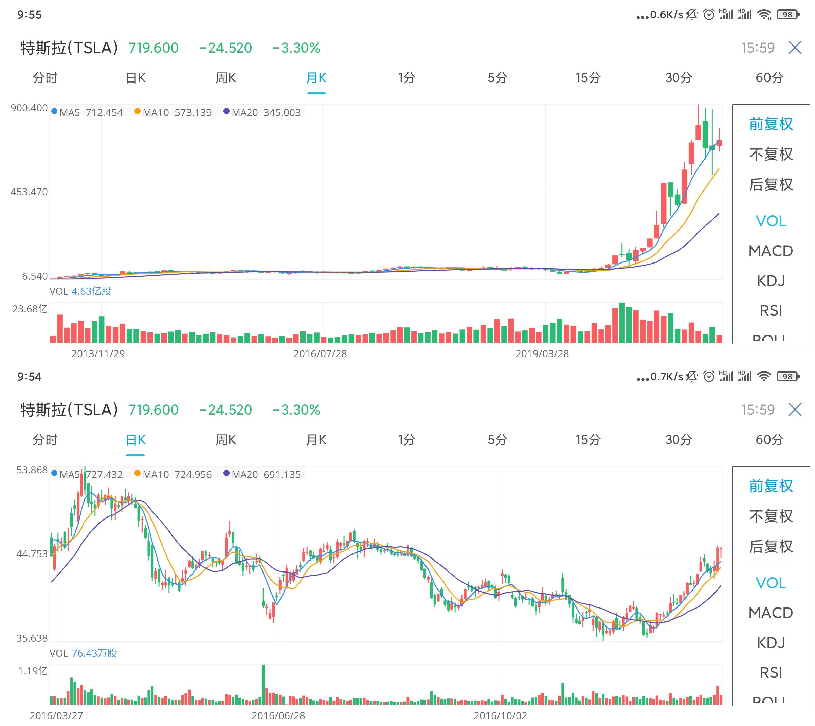The width and height of the screenshot is (815, 726).
Task: Tap the muted bell icon in bottom status bar
Action: 692,376
